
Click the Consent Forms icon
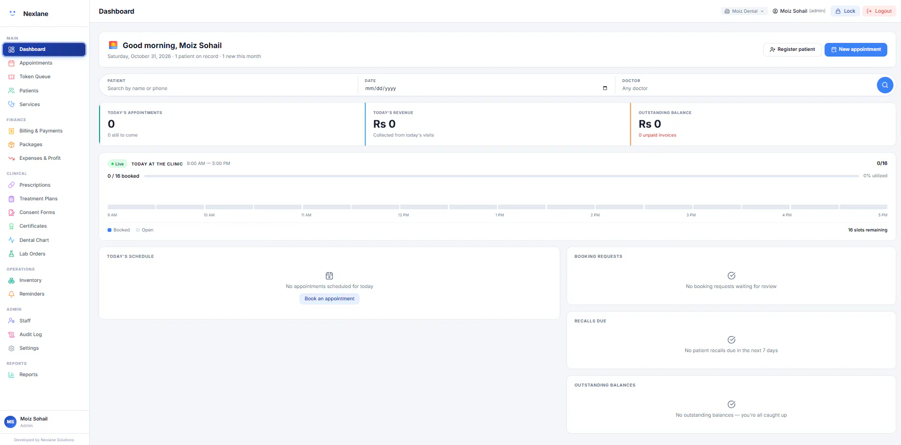click(11, 213)
